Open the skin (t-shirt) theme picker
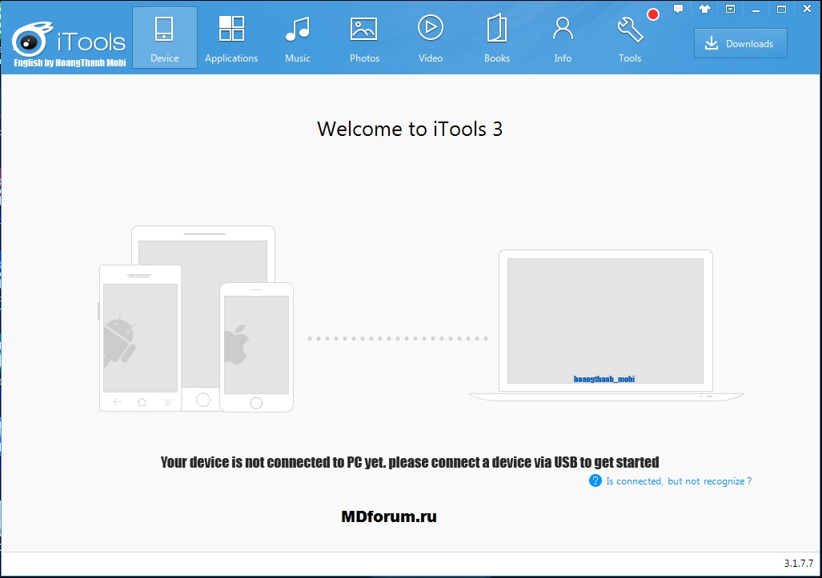The image size is (822, 578). (x=704, y=9)
